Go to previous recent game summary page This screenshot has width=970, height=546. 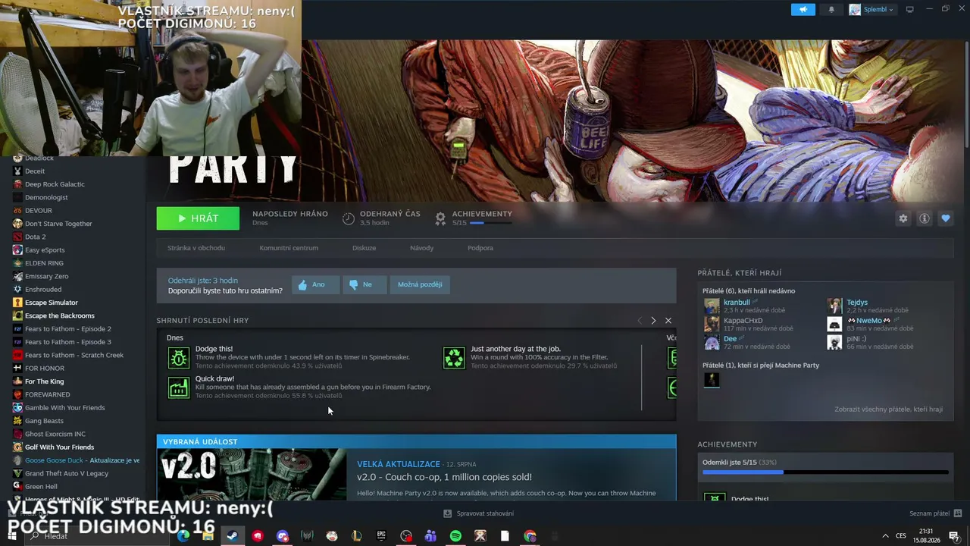(639, 321)
